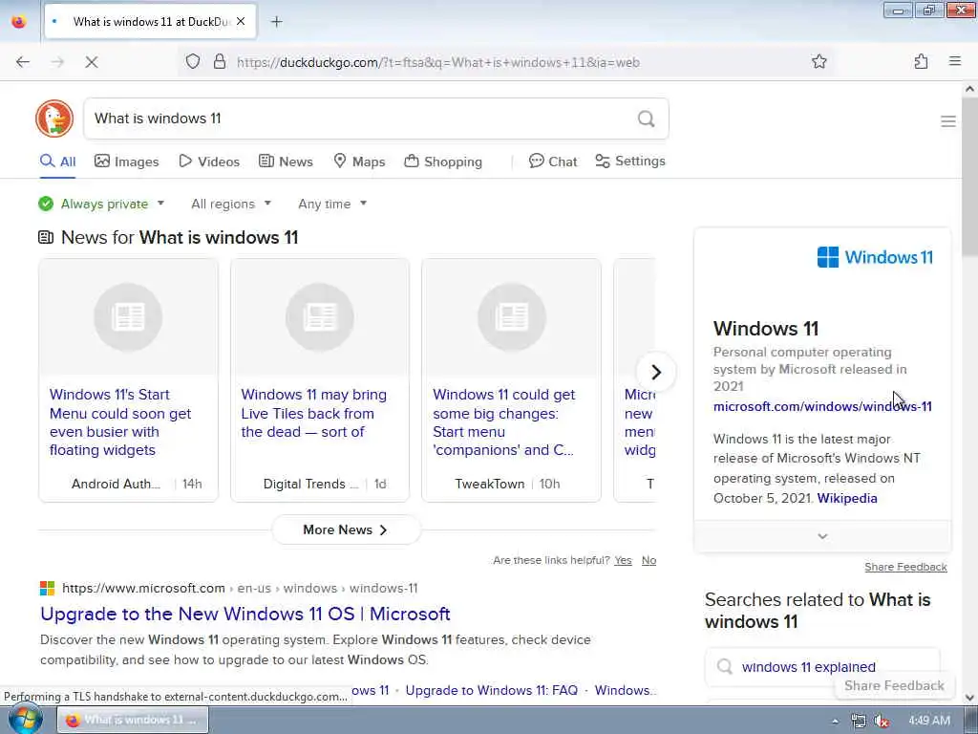Open 'All regions' filter dropdown
978x734 pixels.
point(231,204)
